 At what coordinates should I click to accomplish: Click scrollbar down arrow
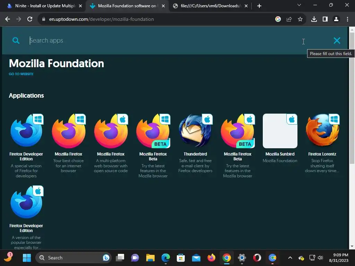click(x=352, y=246)
